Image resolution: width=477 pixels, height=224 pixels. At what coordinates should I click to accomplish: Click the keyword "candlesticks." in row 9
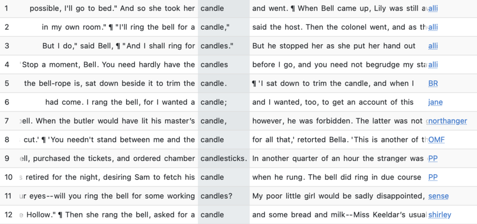[223, 158]
